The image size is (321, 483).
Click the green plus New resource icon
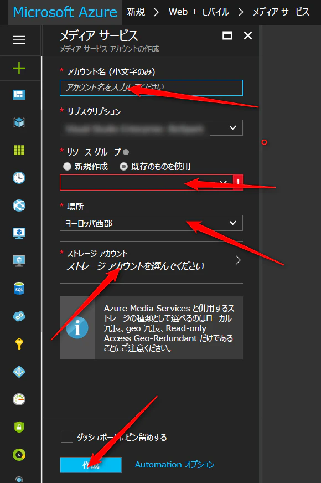[x=19, y=68]
